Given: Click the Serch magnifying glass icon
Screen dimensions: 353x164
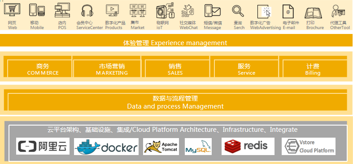Looking at the screenshot, I should [x=238, y=11].
